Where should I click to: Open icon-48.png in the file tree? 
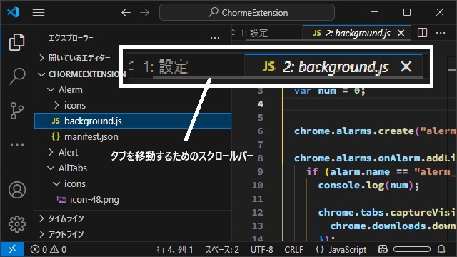pyautogui.click(x=133, y=200)
